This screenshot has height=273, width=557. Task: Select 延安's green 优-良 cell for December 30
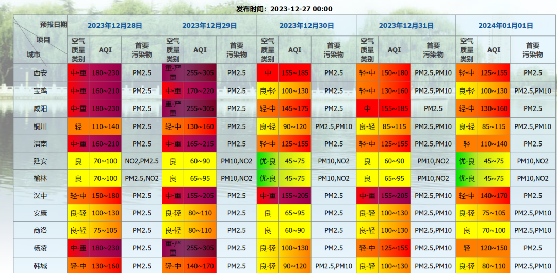pos(268,161)
